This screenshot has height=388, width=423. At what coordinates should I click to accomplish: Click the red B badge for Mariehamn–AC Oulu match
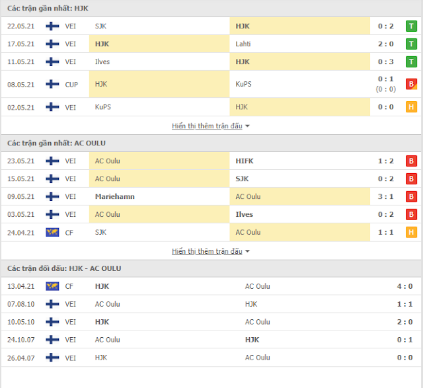pos(411,197)
